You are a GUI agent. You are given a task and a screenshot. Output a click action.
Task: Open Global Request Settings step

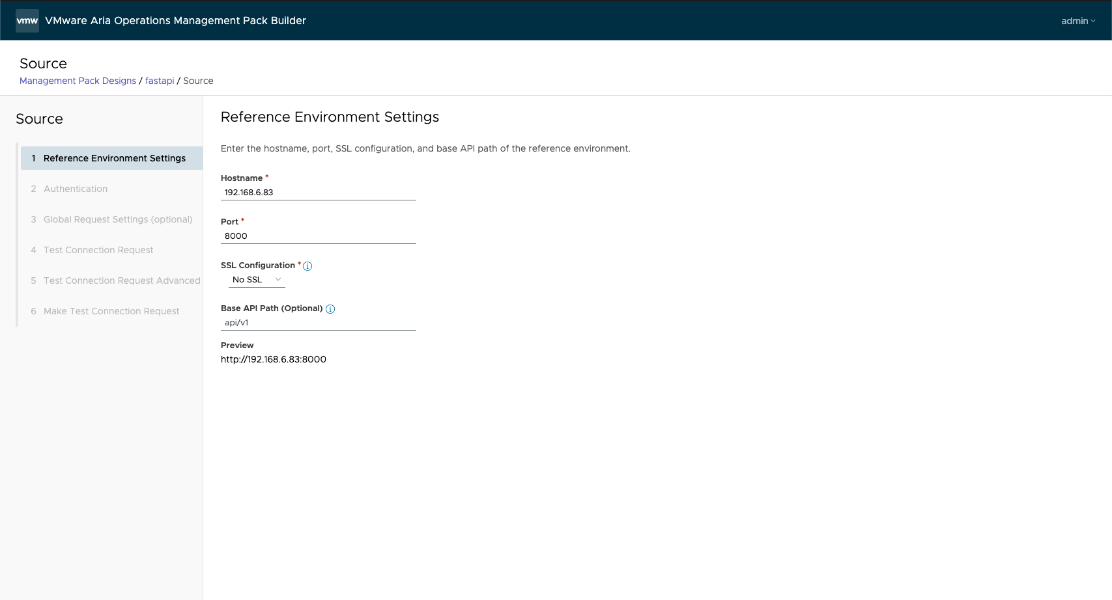point(118,219)
